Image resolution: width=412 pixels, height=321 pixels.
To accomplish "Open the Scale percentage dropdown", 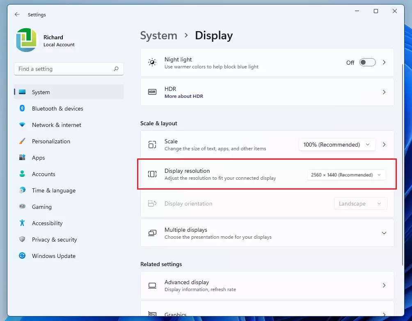I will pyautogui.click(x=337, y=145).
